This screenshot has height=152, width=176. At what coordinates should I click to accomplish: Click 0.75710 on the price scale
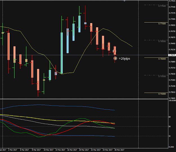[x=172, y=68]
